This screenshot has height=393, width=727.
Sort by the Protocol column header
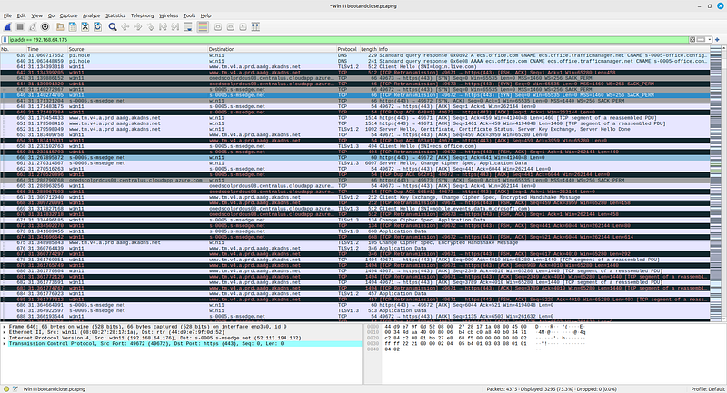[x=348, y=49]
